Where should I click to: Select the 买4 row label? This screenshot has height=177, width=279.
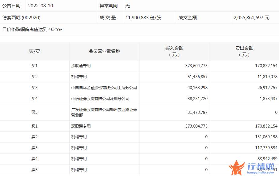pos(35,99)
